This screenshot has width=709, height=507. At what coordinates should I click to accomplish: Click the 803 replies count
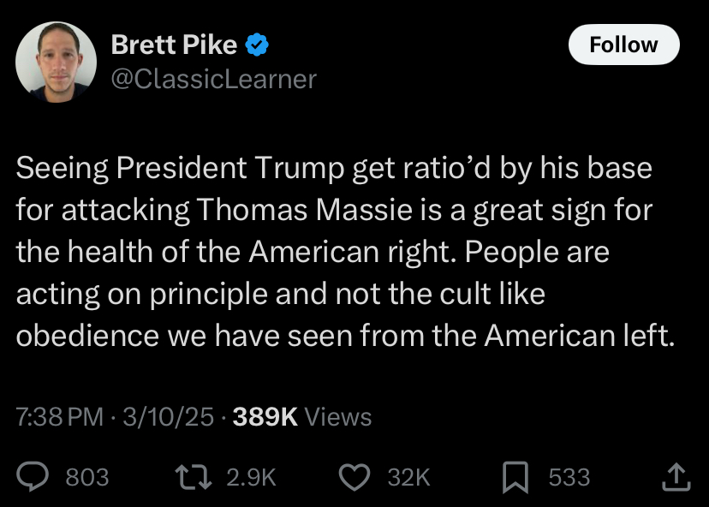click(x=87, y=477)
